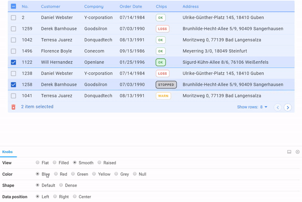302x202 pixels.
Task: Click the Chips column header
Action: click(x=162, y=6)
